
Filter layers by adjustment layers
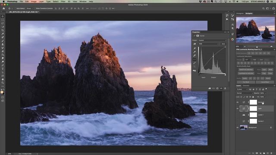(x=253, y=90)
